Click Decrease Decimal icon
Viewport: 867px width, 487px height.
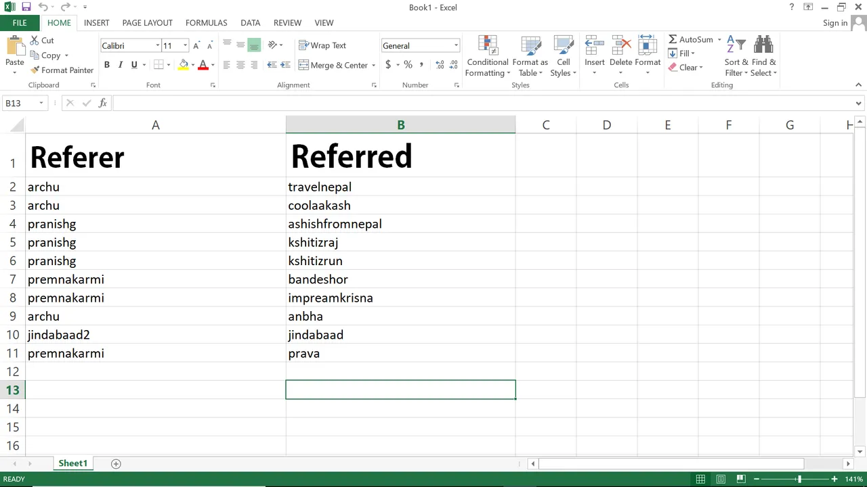pos(454,65)
